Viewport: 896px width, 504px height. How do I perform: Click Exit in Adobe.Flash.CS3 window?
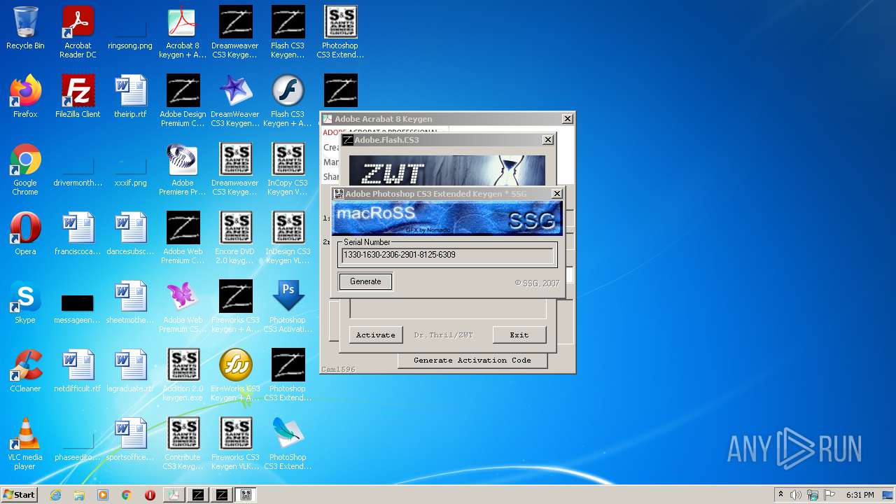click(x=519, y=335)
